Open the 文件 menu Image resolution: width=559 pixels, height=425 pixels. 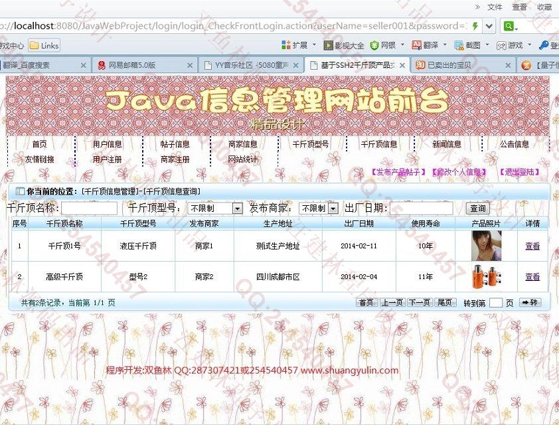click(495, 7)
